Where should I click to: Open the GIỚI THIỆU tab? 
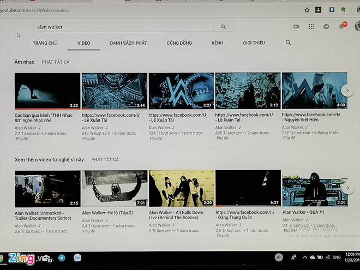point(254,43)
